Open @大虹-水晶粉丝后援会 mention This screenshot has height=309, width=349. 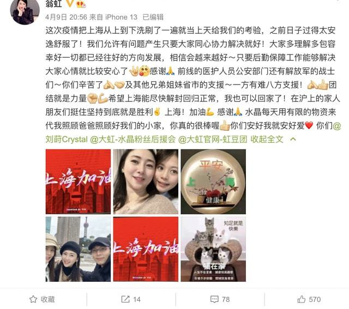133,140
